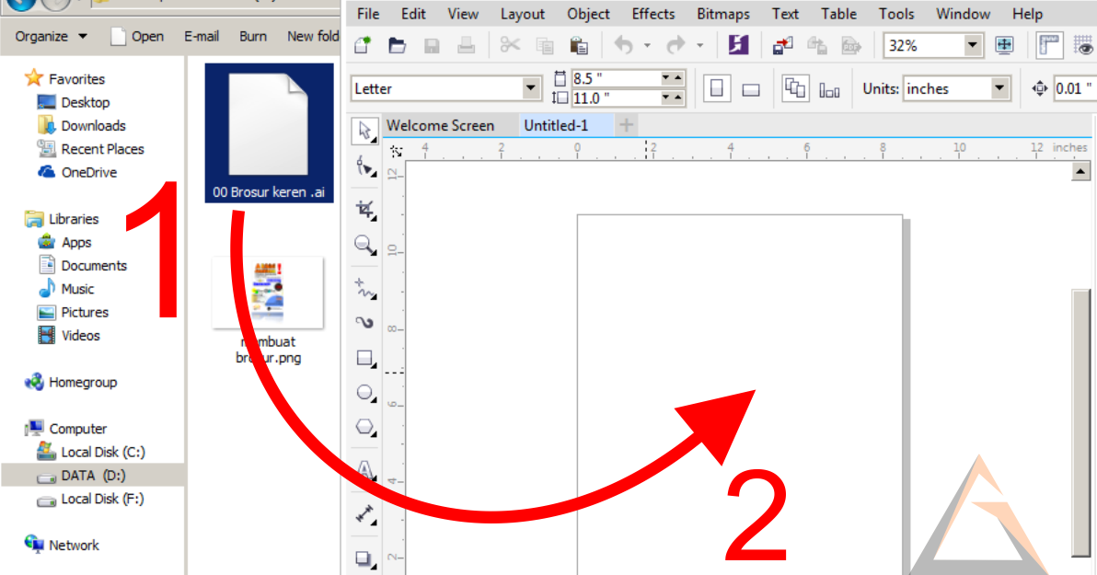1097x575 pixels.
Task: Click the Paste icon on the toolbar
Action: coord(579,44)
